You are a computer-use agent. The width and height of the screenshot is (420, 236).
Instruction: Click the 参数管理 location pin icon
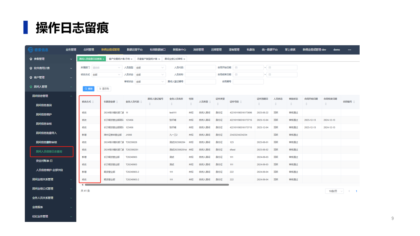[x=31, y=59]
